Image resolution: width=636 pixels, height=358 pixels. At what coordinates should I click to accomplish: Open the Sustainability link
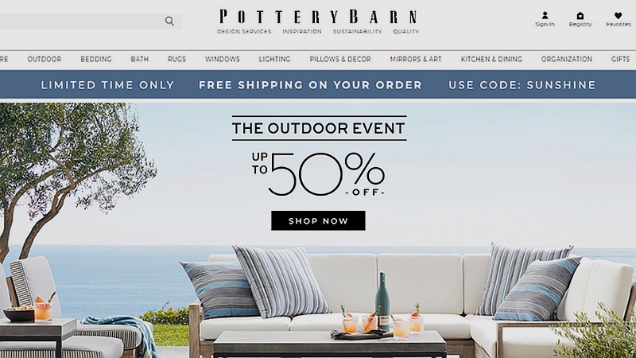pyautogui.click(x=357, y=31)
